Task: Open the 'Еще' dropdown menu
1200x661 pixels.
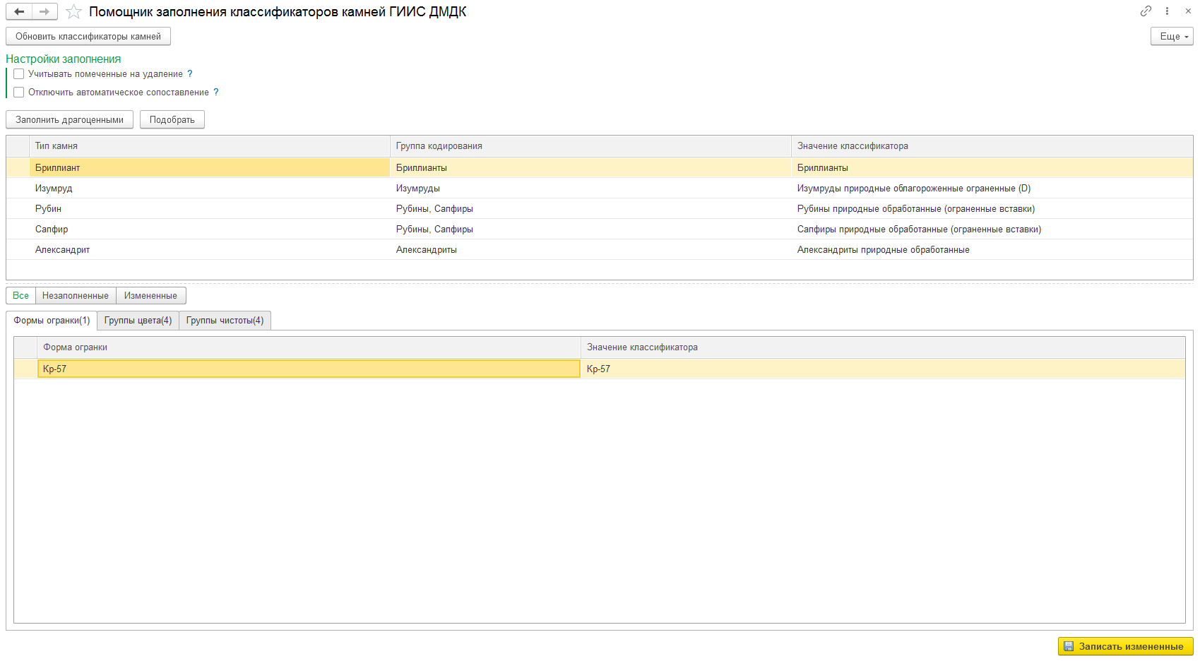Action: click(1172, 36)
